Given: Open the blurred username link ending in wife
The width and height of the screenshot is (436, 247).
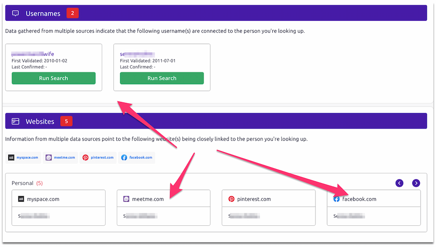Looking at the screenshot, I should pyautogui.click(x=33, y=54).
